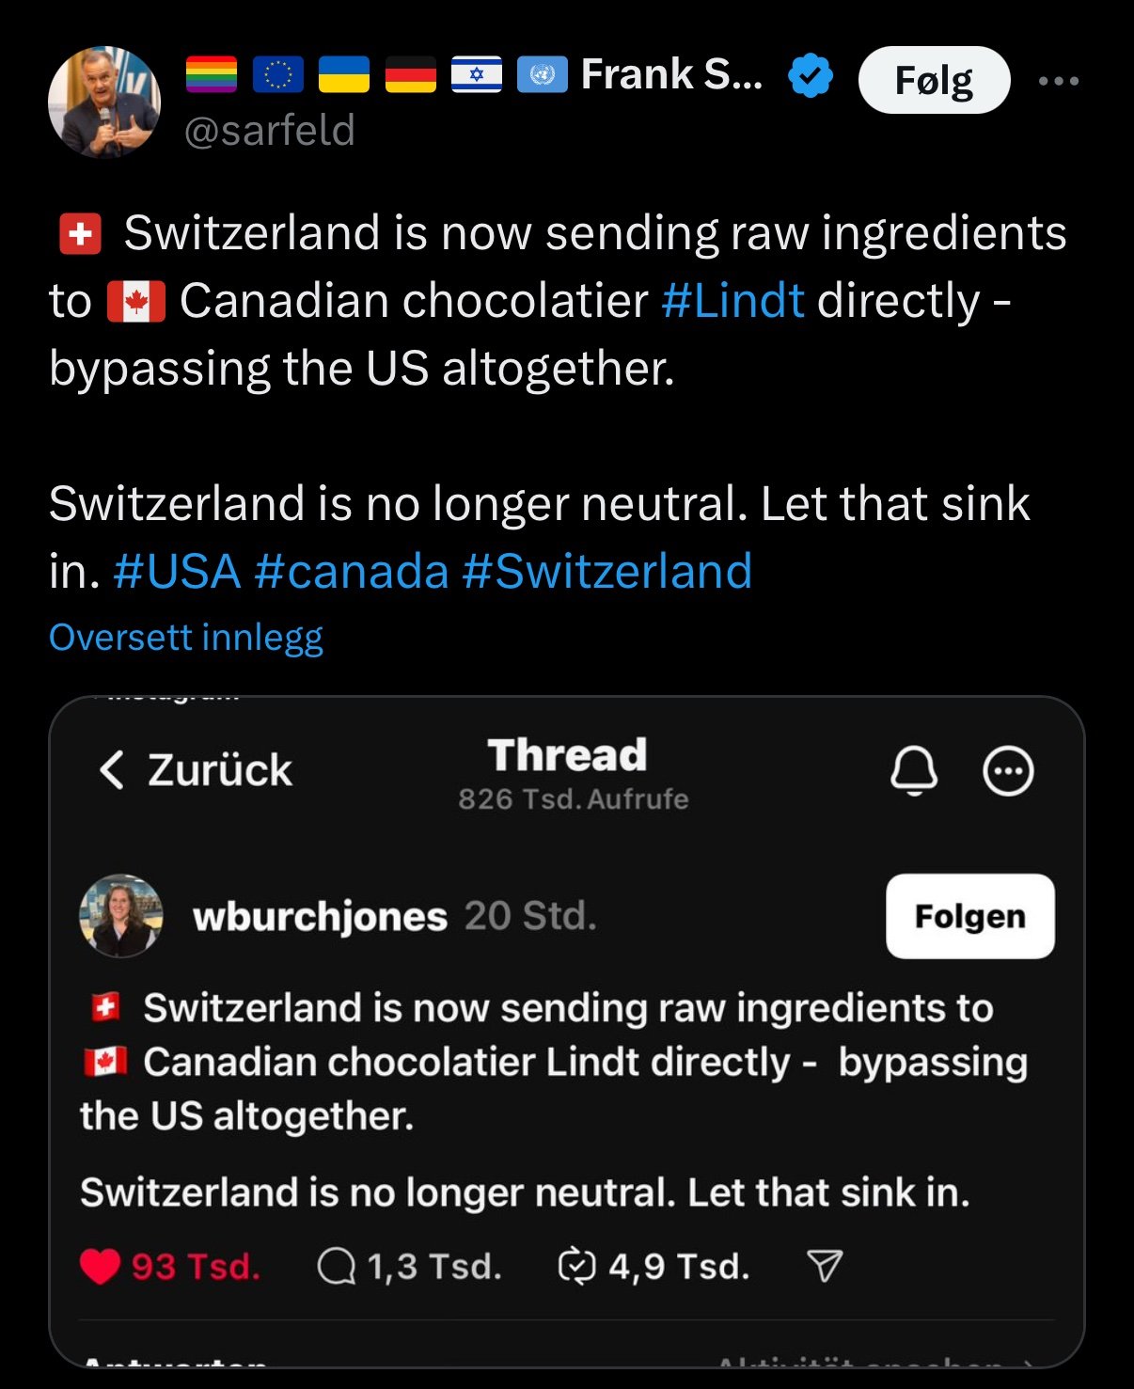The image size is (1134, 1389).
Task: Like the thread with heart icon
Action: 101,1267
